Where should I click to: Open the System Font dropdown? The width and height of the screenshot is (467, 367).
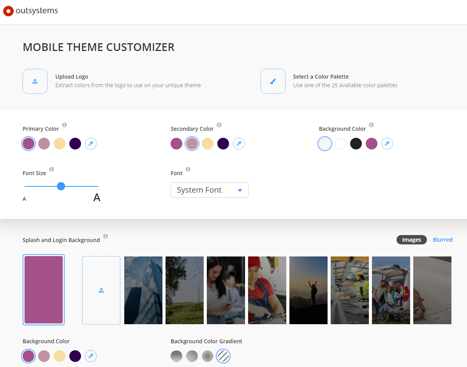click(x=210, y=190)
